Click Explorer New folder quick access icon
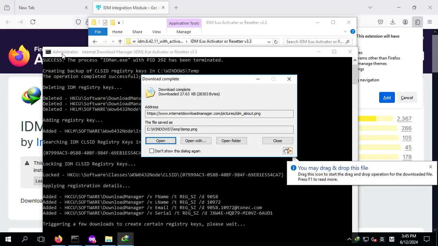The image size is (438, 246). coord(112,23)
